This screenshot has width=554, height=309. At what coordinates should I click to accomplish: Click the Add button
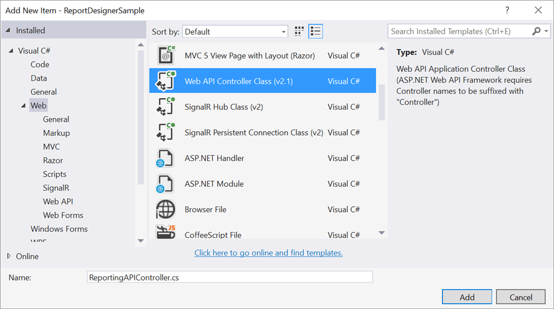point(466,297)
